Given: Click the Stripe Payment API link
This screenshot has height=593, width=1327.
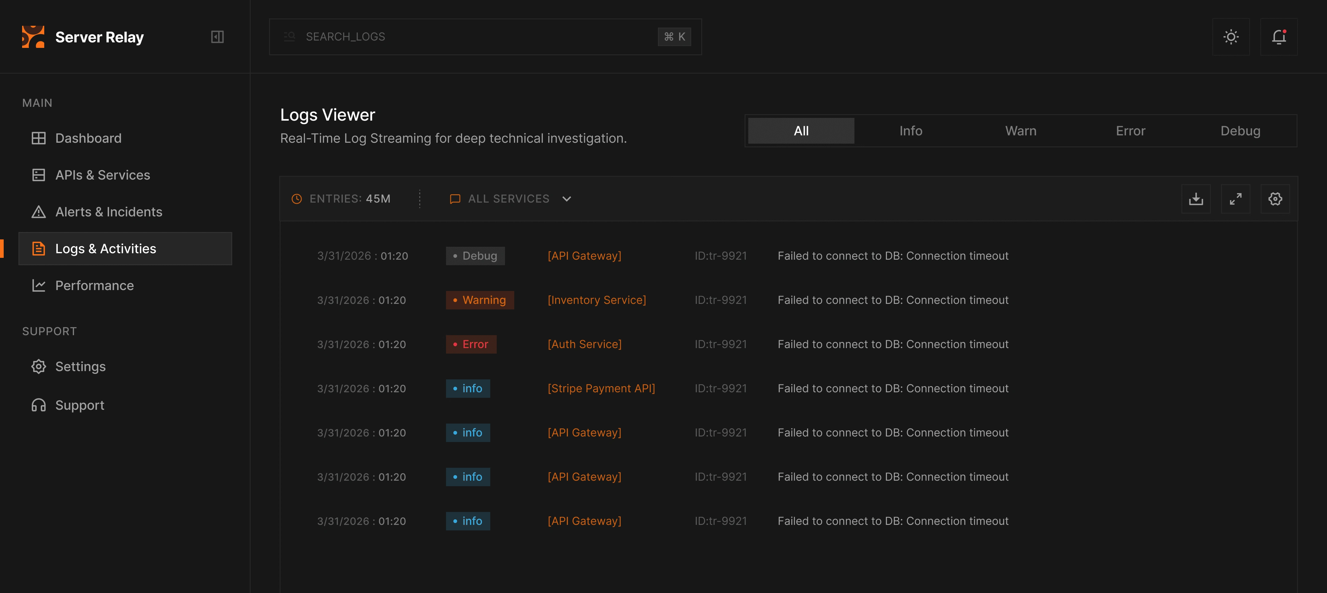Looking at the screenshot, I should [x=601, y=389].
